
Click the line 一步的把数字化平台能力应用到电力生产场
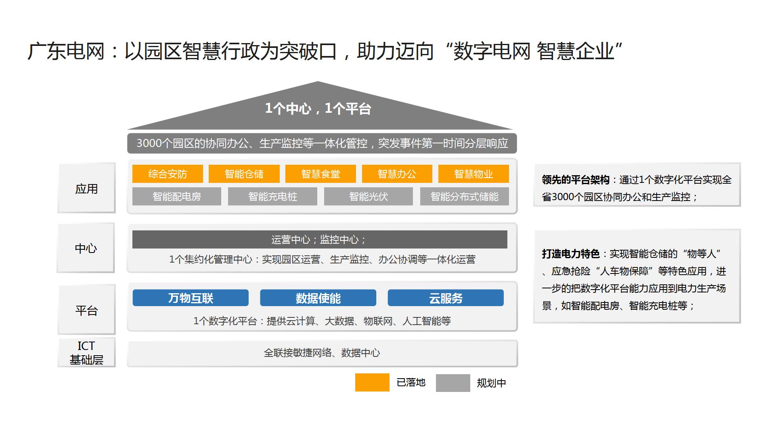[634, 288]
